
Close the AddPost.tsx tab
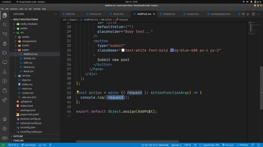(154, 14)
